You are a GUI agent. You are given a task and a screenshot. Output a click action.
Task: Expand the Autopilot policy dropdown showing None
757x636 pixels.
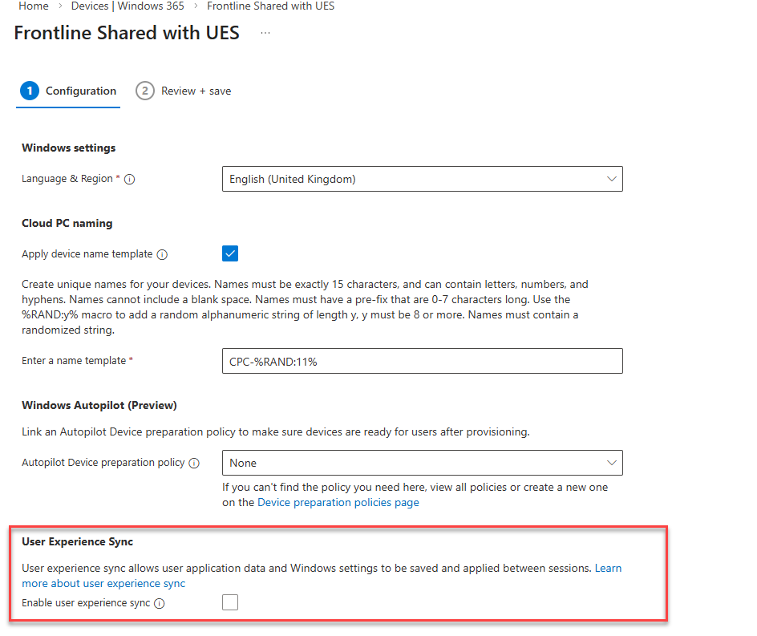421,463
